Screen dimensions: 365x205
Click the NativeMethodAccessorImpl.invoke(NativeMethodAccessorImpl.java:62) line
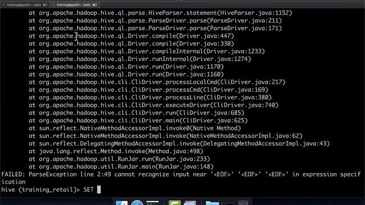165,136
